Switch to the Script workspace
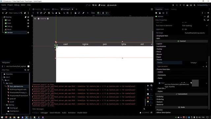The height and width of the screenshot is (119, 211). (102, 5)
